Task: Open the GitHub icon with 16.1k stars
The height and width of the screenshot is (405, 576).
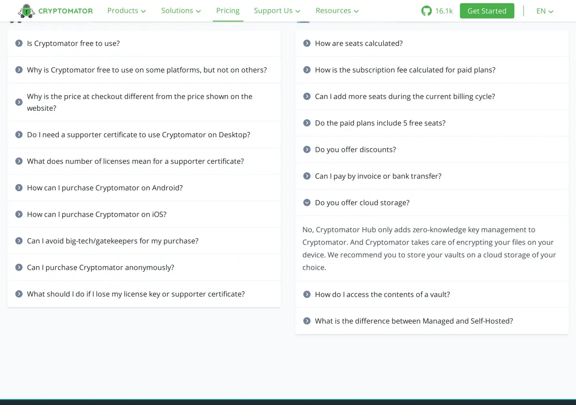Action: pos(426,11)
